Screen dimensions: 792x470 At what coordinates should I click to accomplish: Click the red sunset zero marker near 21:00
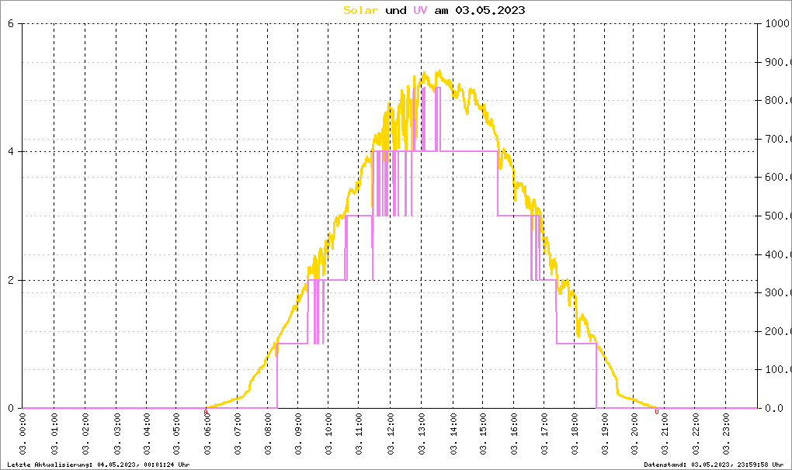pyautogui.click(x=657, y=412)
